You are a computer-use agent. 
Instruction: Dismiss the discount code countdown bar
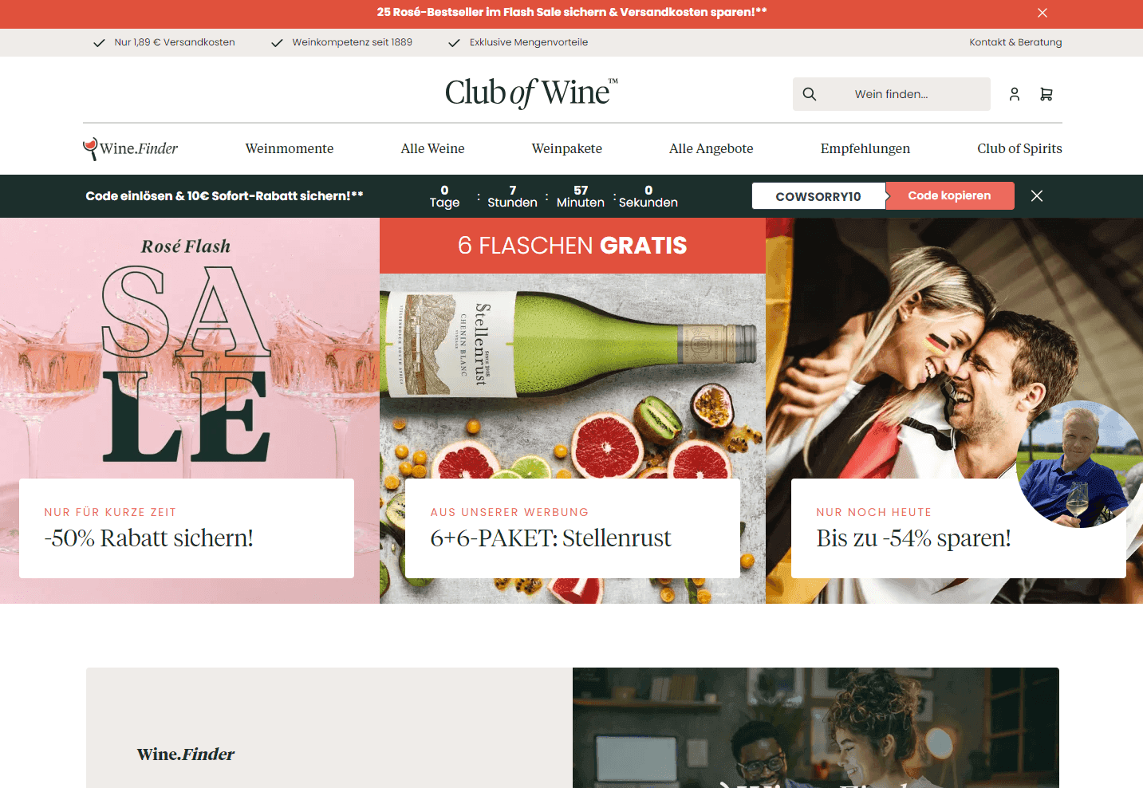1037,196
